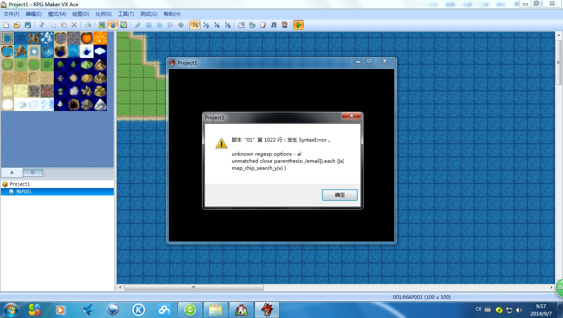This screenshot has width=563, height=318.
Task: Open a project via the folder icon
Action: click(x=17, y=25)
